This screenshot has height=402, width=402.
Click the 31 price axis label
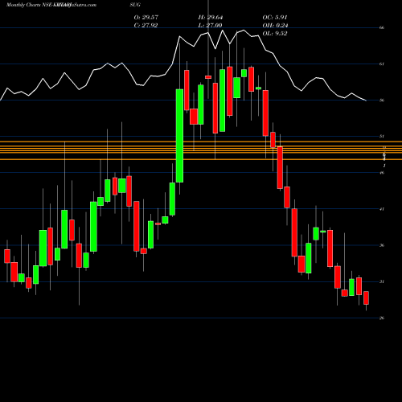(382, 281)
